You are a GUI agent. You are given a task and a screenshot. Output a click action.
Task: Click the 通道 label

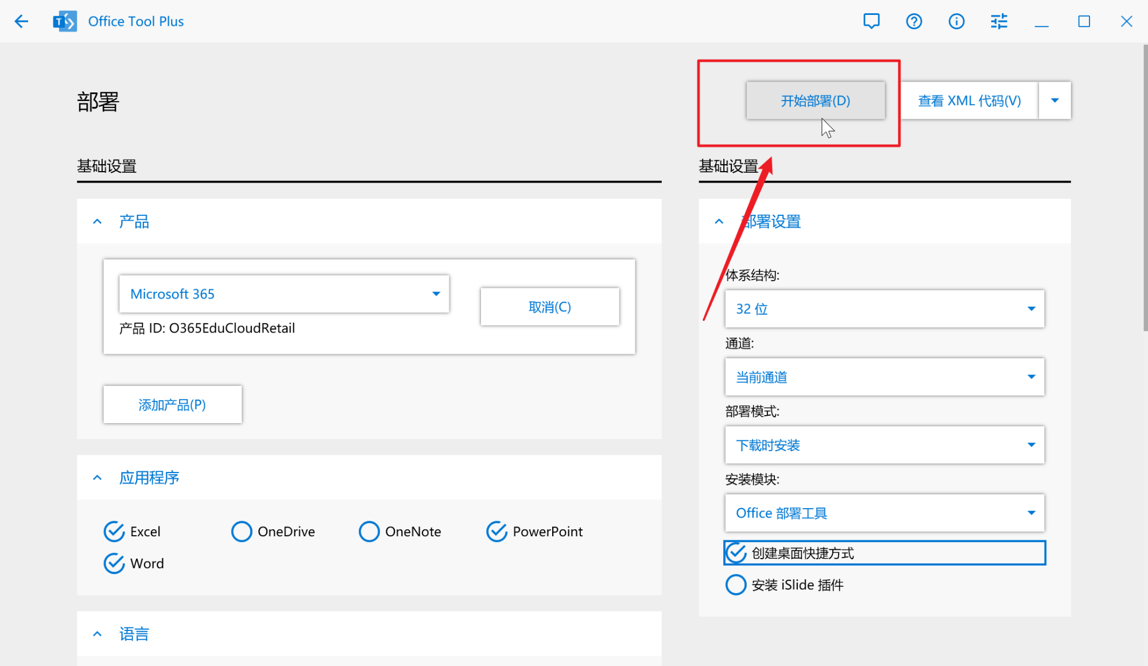(739, 344)
